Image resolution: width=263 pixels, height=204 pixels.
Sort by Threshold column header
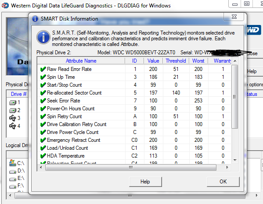click(x=176, y=61)
